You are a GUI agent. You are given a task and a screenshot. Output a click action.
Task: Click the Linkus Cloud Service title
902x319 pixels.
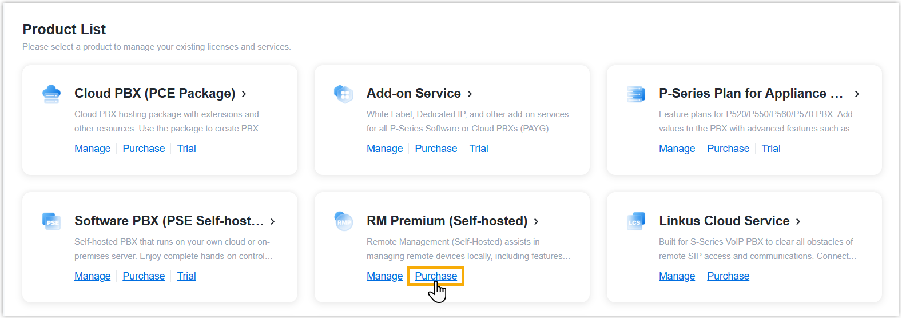click(x=724, y=221)
